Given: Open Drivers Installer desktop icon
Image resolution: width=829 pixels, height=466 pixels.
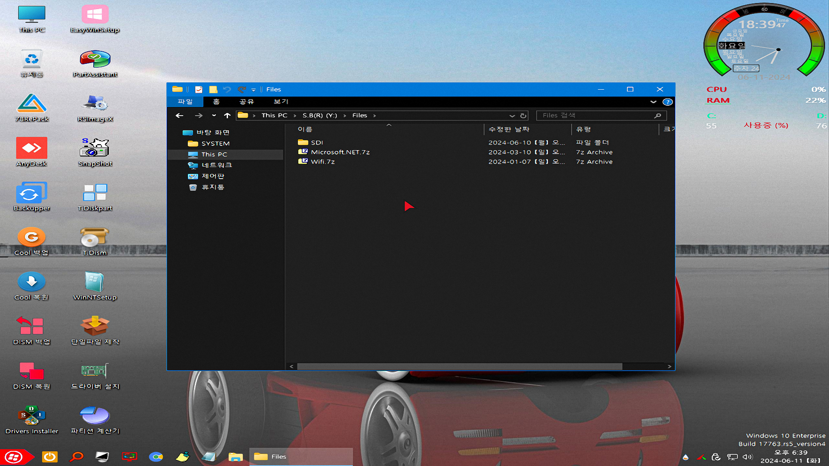Looking at the screenshot, I should pyautogui.click(x=32, y=419).
